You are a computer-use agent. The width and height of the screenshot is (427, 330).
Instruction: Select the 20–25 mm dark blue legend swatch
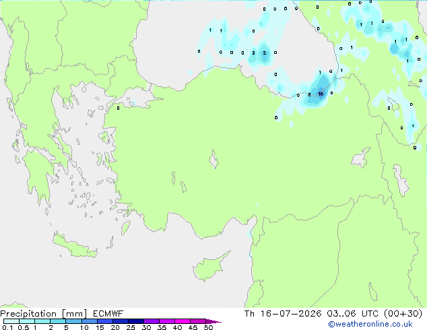tap(121, 321)
